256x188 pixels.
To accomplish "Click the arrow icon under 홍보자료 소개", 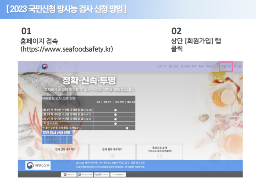I will point(160,156).
